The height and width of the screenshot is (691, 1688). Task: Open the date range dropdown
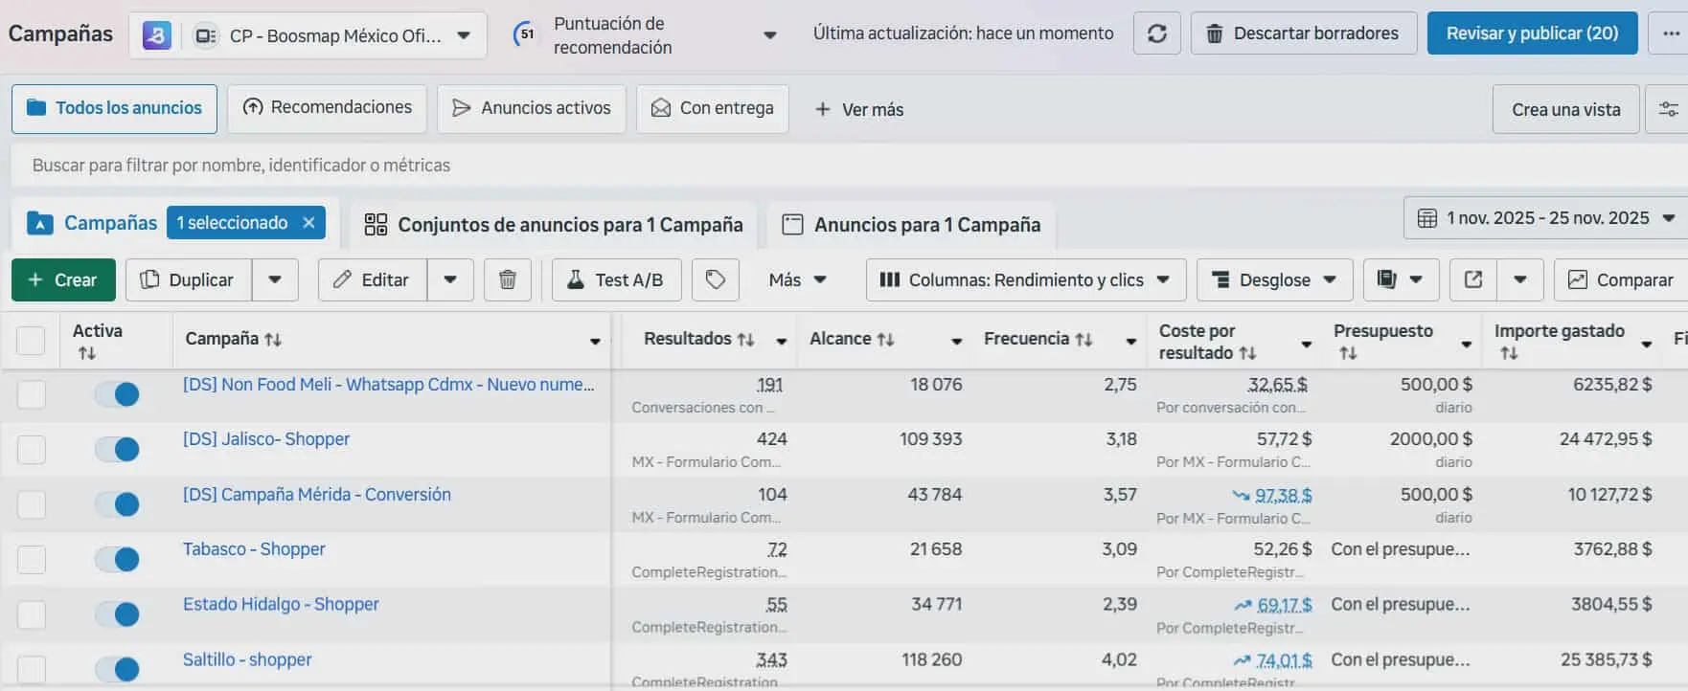point(1545,218)
